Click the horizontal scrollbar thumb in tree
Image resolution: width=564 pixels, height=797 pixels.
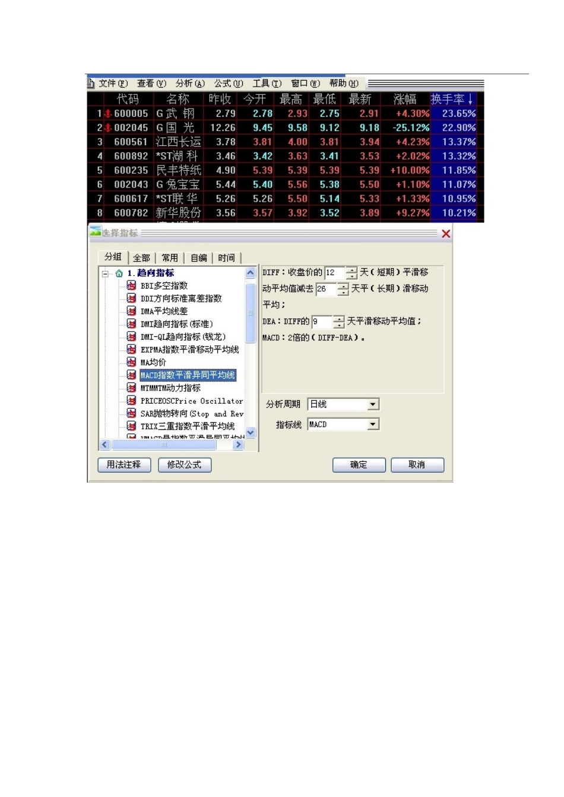tap(164, 444)
